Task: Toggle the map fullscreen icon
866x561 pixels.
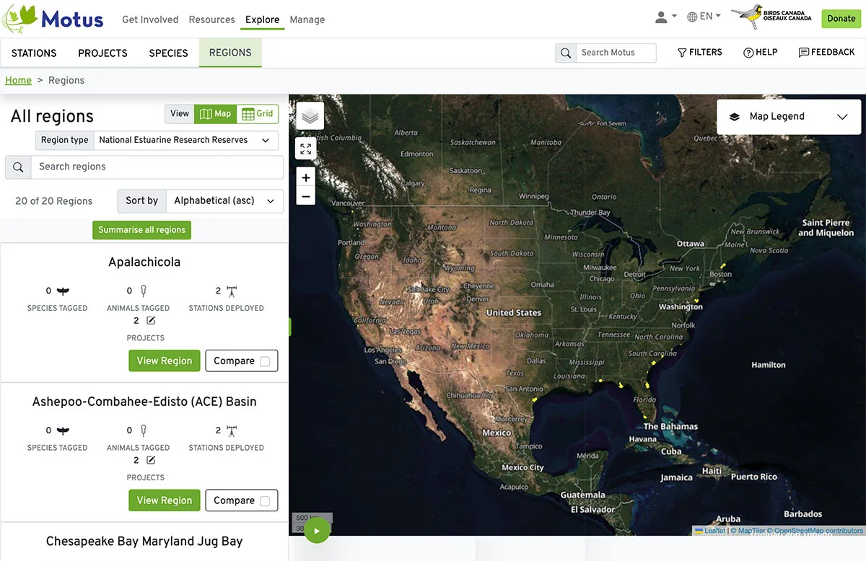Action: pyautogui.click(x=306, y=149)
